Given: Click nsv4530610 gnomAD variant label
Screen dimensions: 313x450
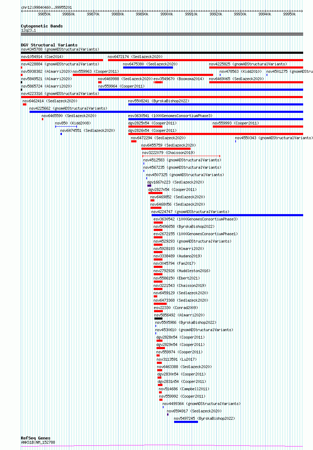Looking at the screenshot, I should 194,330.
